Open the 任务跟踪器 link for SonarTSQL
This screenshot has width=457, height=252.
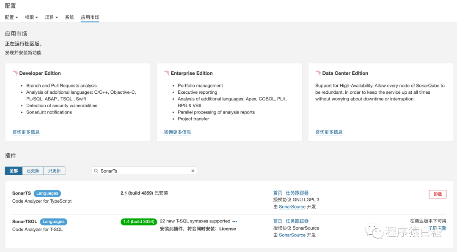pos(297,221)
